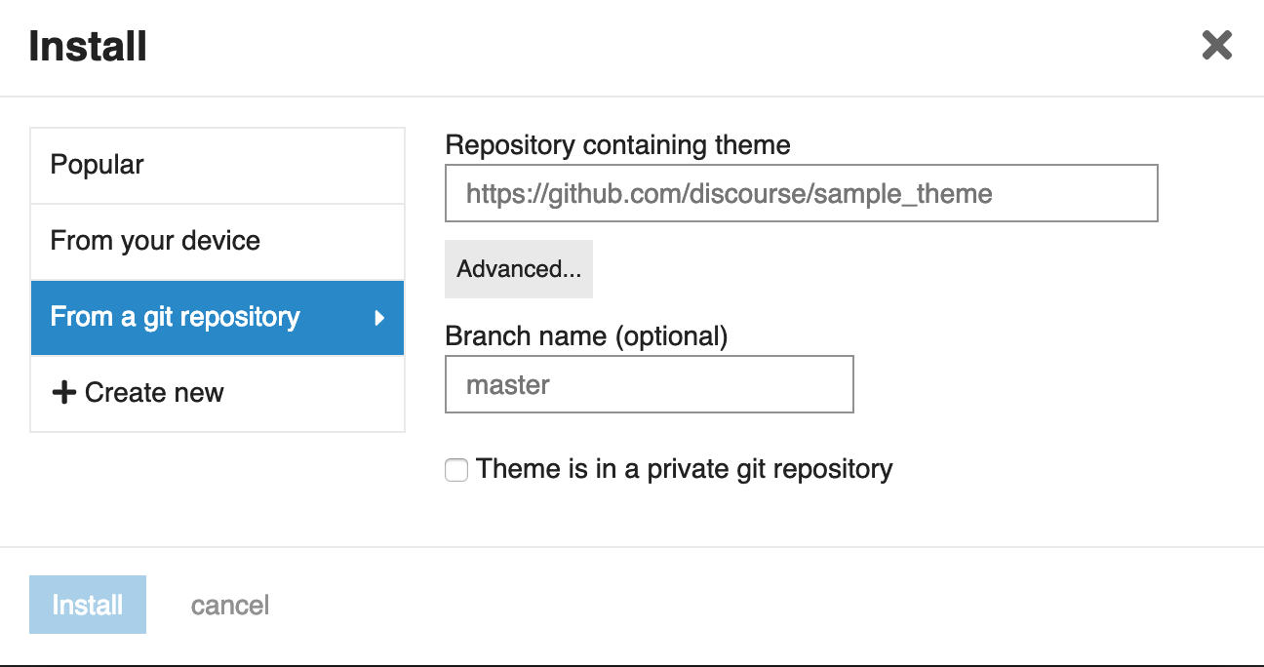Image resolution: width=1264 pixels, height=667 pixels.
Task: Expand the Advanced... options
Action: click(518, 269)
